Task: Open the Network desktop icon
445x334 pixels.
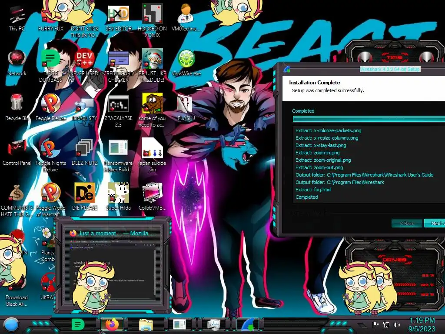Action: pos(17,63)
